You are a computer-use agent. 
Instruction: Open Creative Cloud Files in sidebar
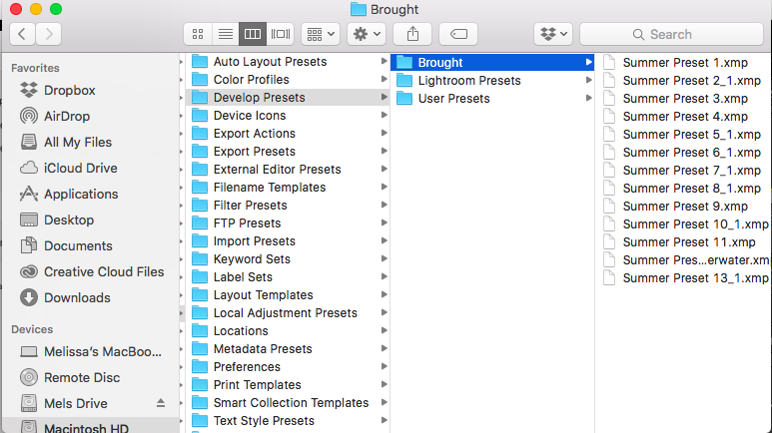[x=103, y=271]
